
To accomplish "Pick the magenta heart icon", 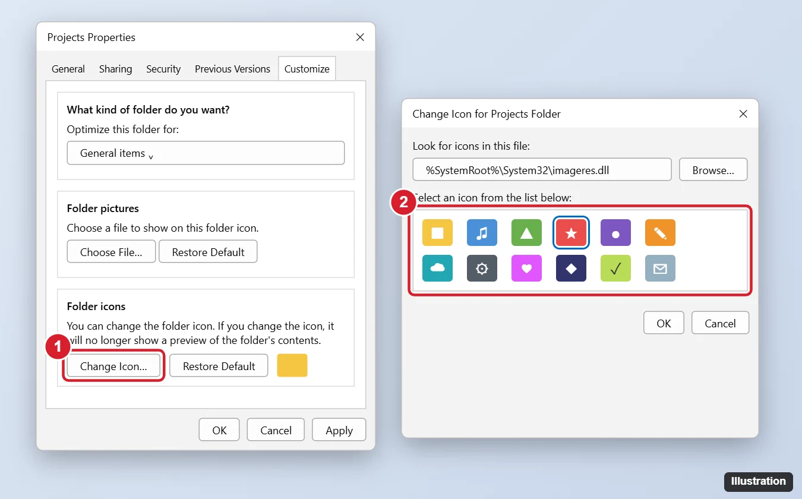I will tap(526, 269).
